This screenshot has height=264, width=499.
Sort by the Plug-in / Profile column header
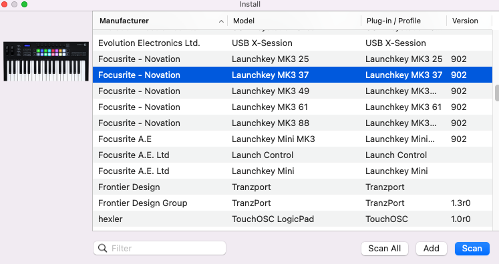[403, 21]
